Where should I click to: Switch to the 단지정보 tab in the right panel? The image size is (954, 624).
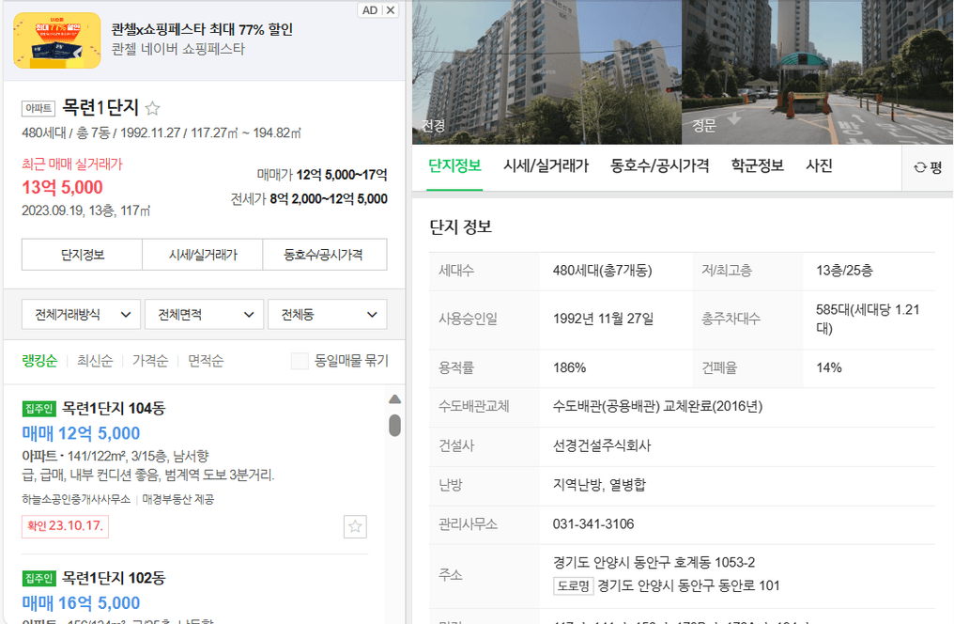pos(454,166)
